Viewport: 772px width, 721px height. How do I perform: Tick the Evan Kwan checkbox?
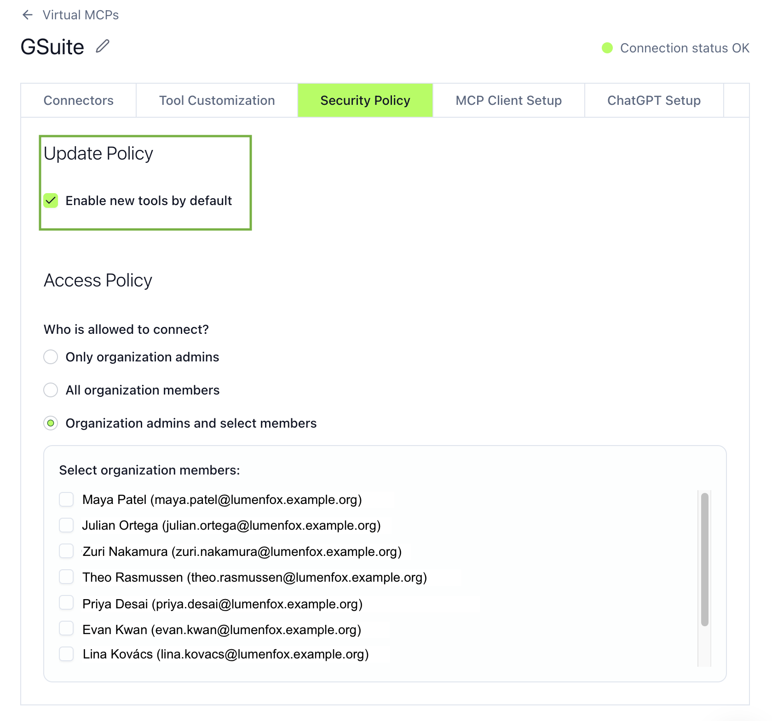[x=66, y=629]
